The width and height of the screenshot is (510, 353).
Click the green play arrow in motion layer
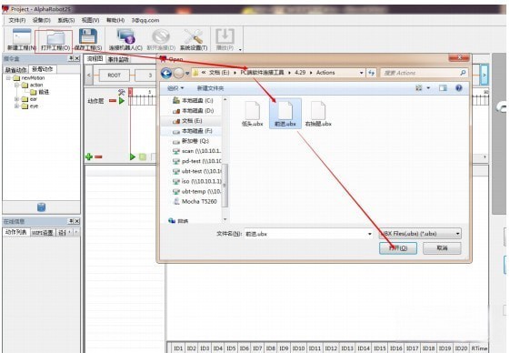[x=122, y=101]
